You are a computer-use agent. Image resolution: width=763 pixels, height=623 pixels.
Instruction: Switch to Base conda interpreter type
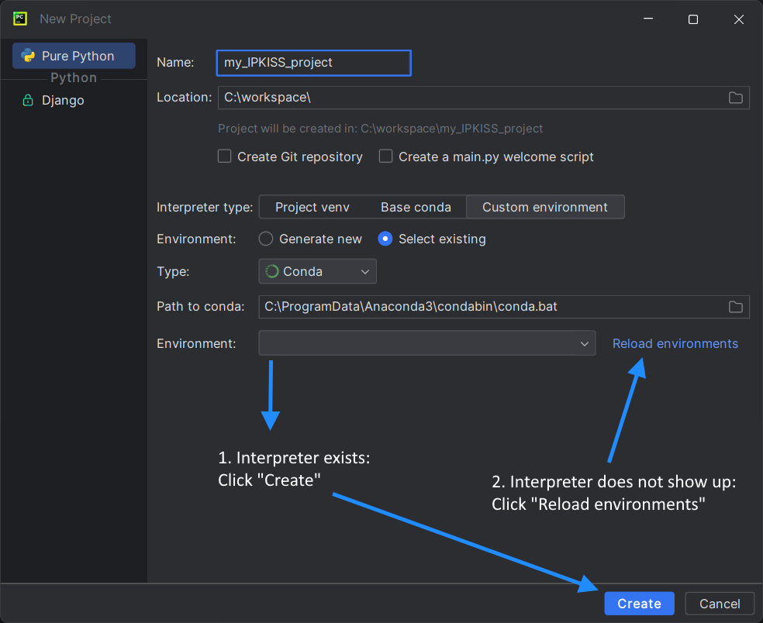(x=416, y=207)
